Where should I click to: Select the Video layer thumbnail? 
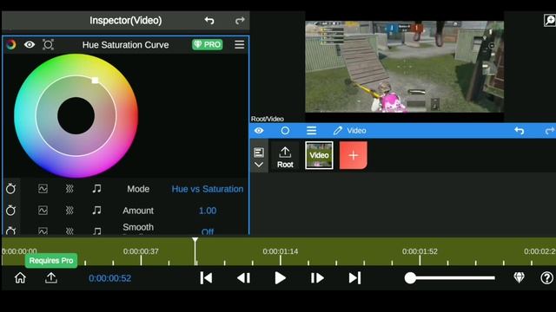point(319,155)
